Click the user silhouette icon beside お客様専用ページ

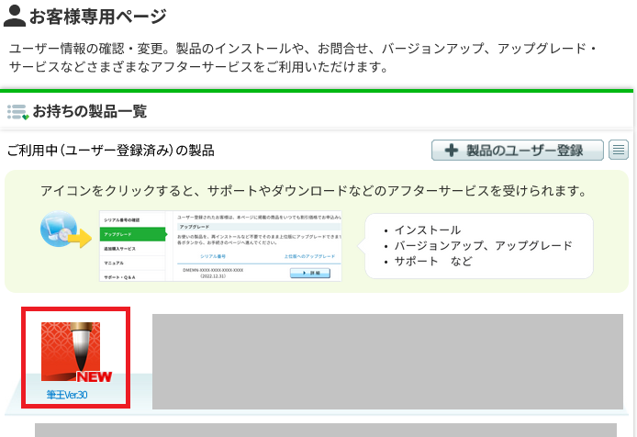(15, 17)
